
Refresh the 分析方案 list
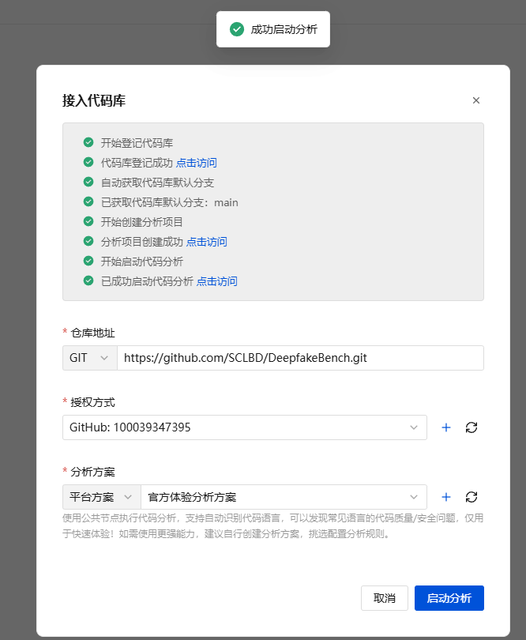coord(472,497)
